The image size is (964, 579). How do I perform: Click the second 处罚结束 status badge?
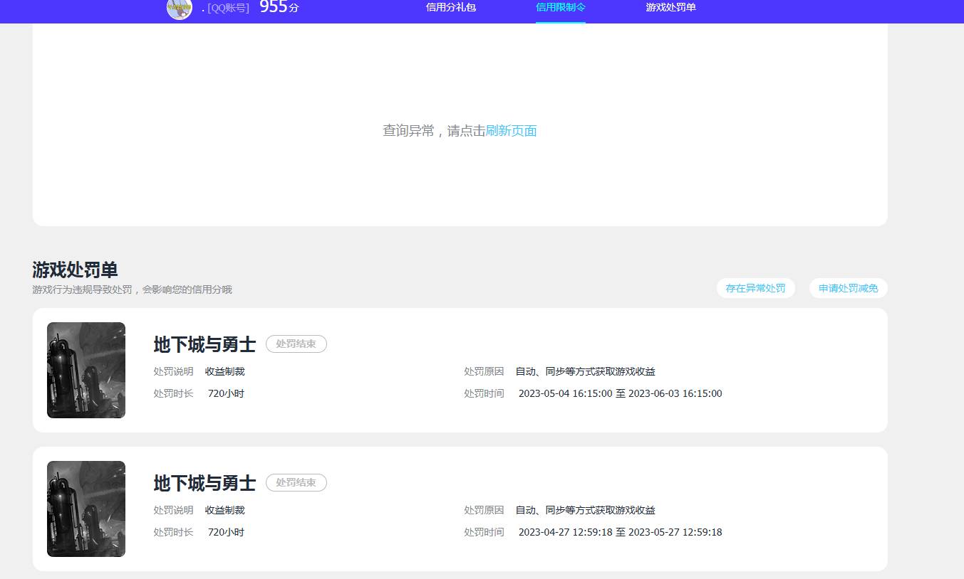click(296, 482)
